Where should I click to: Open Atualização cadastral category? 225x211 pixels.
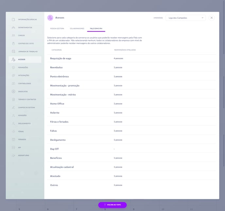131,167
